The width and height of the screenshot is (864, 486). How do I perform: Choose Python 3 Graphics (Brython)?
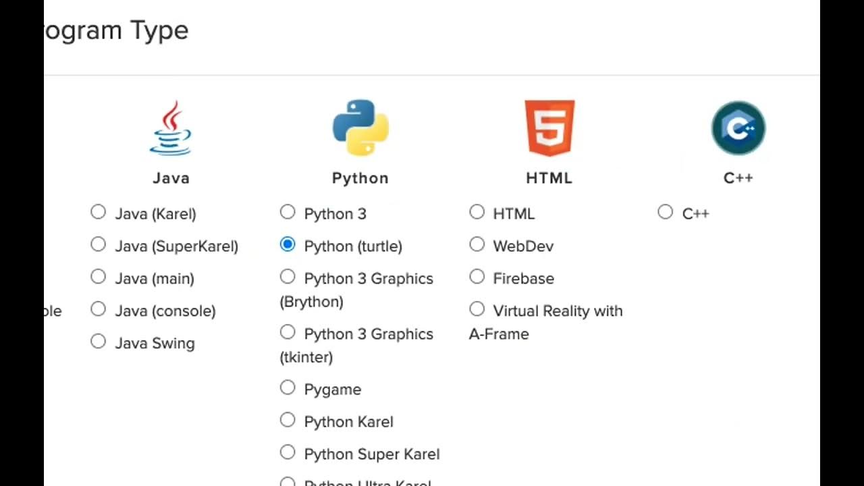pos(288,277)
